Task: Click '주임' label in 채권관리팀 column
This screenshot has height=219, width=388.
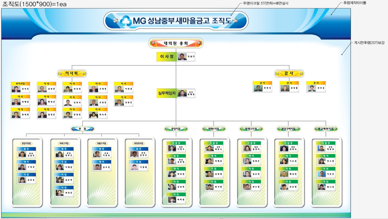Action: point(139,162)
